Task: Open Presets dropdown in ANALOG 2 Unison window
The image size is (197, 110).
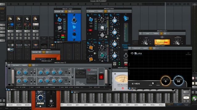Action: click(x=100, y=11)
